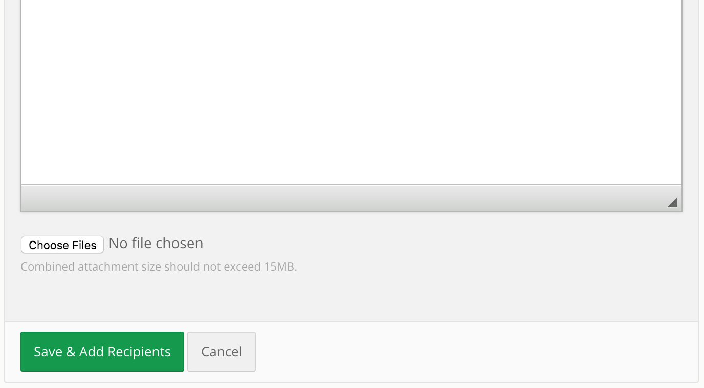704x388 pixels.
Task: Click the bottom bar beneath the text area
Action: (x=351, y=198)
